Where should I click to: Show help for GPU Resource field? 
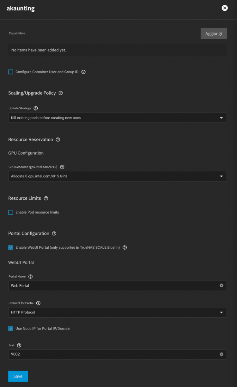[62, 167]
